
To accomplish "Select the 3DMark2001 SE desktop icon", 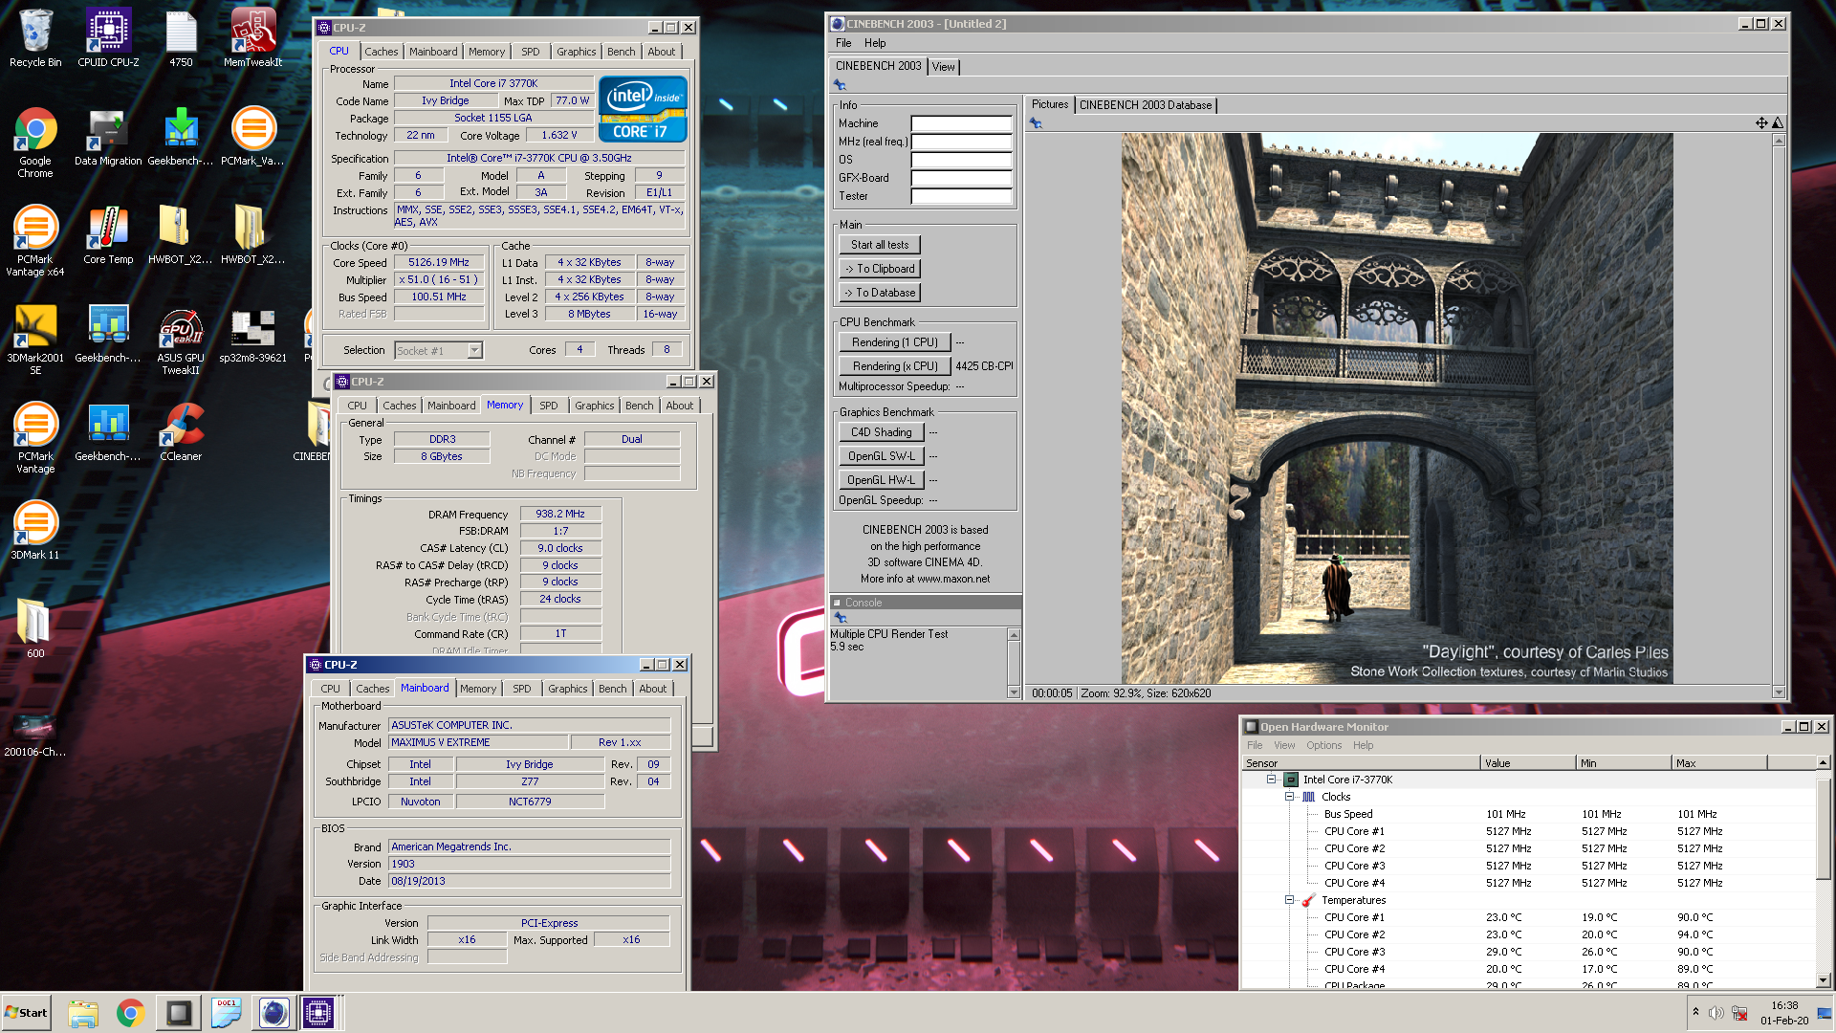I will 35,340.
